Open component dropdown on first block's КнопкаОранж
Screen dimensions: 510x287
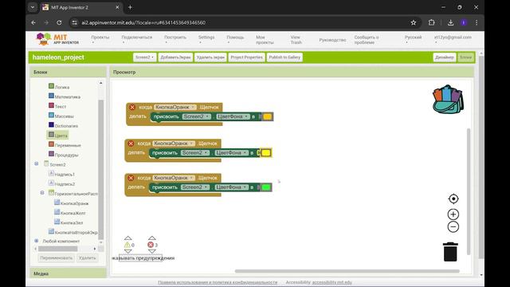tap(175, 107)
